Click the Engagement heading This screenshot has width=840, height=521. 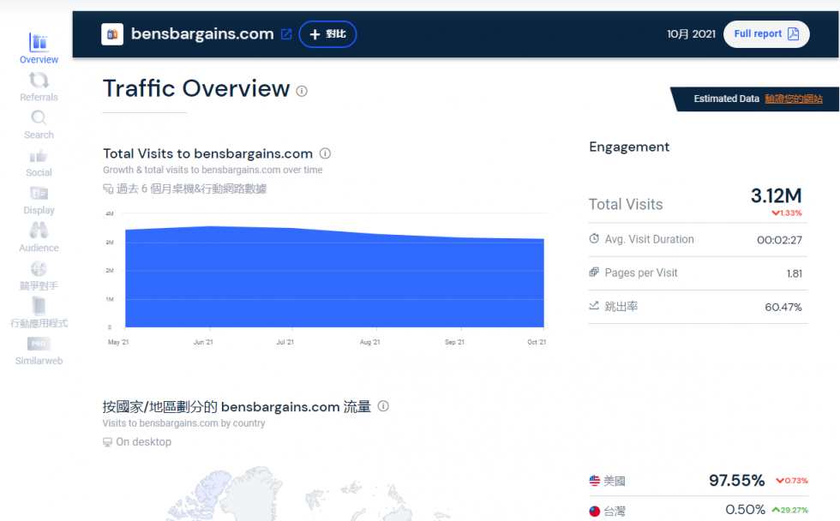tap(629, 147)
